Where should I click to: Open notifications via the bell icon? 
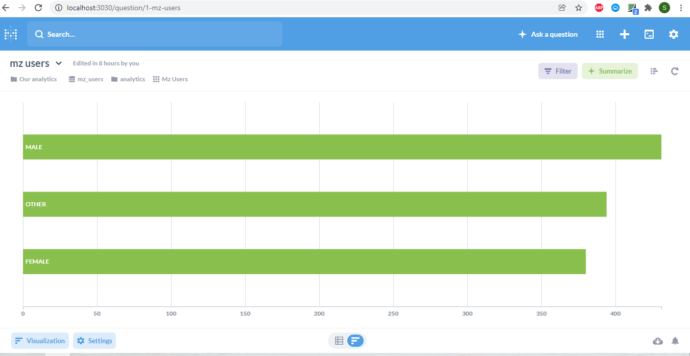point(675,341)
